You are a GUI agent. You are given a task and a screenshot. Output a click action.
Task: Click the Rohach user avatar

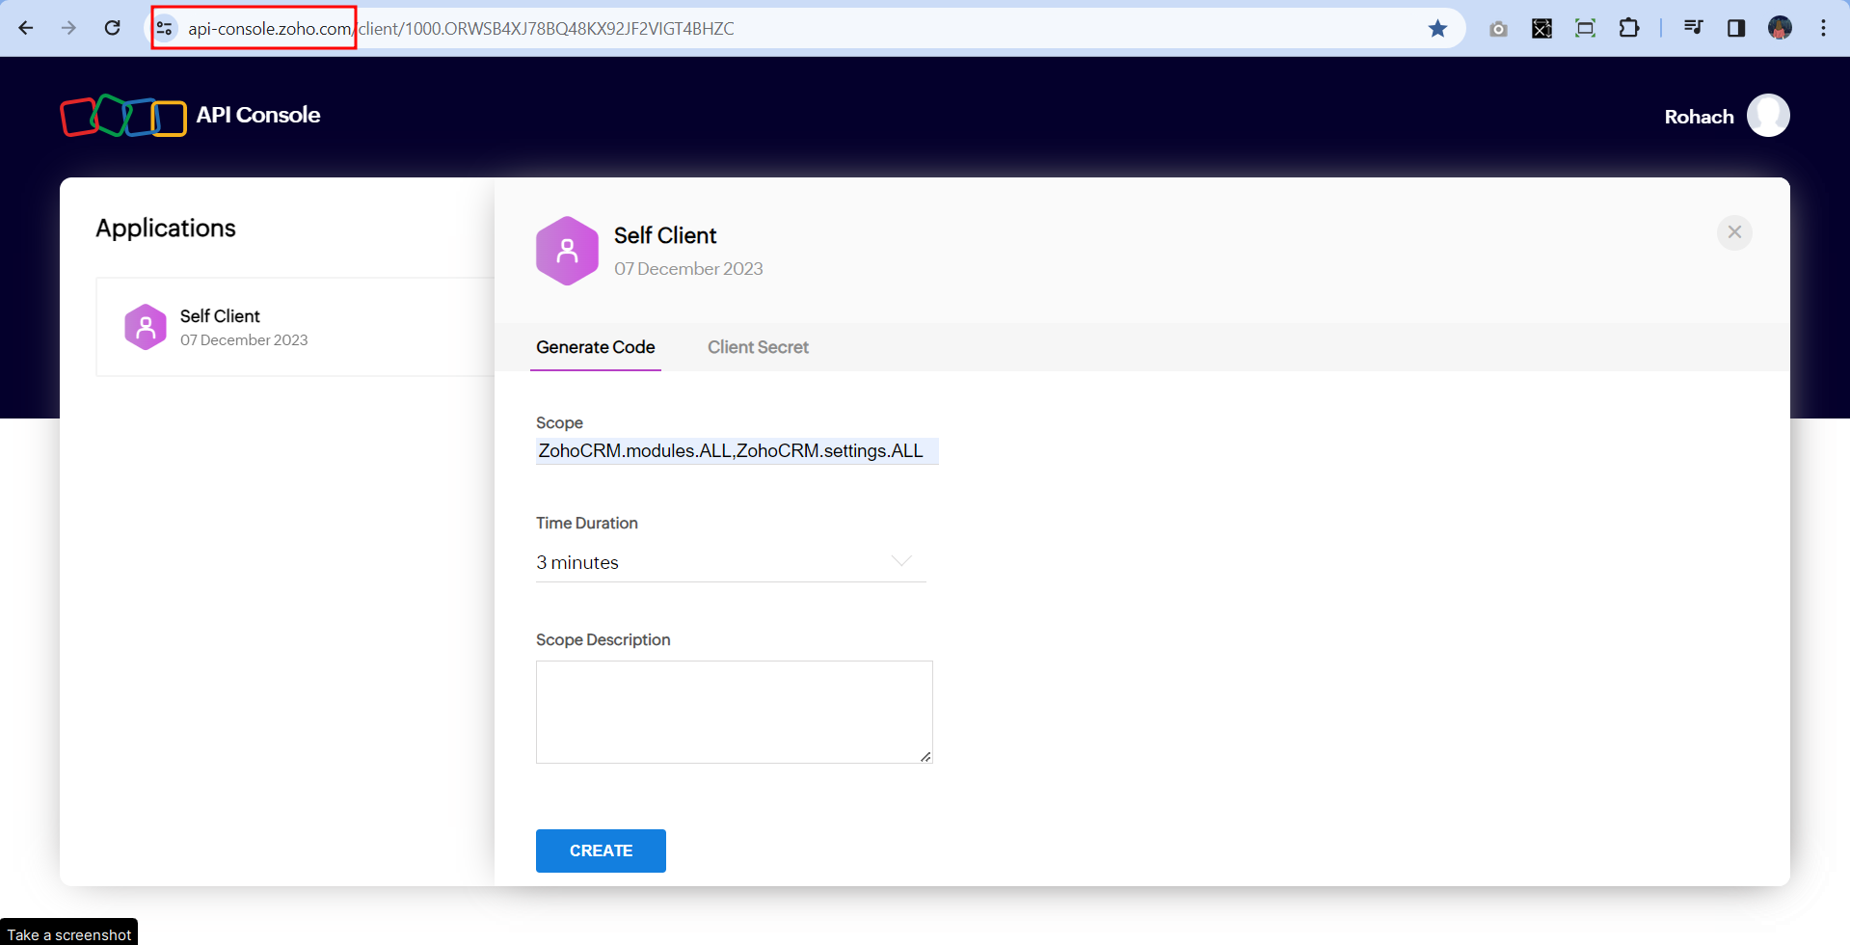[x=1768, y=116]
